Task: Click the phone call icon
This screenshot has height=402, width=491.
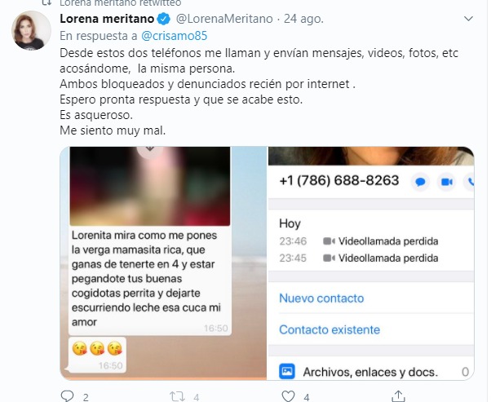Action: coord(470,182)
